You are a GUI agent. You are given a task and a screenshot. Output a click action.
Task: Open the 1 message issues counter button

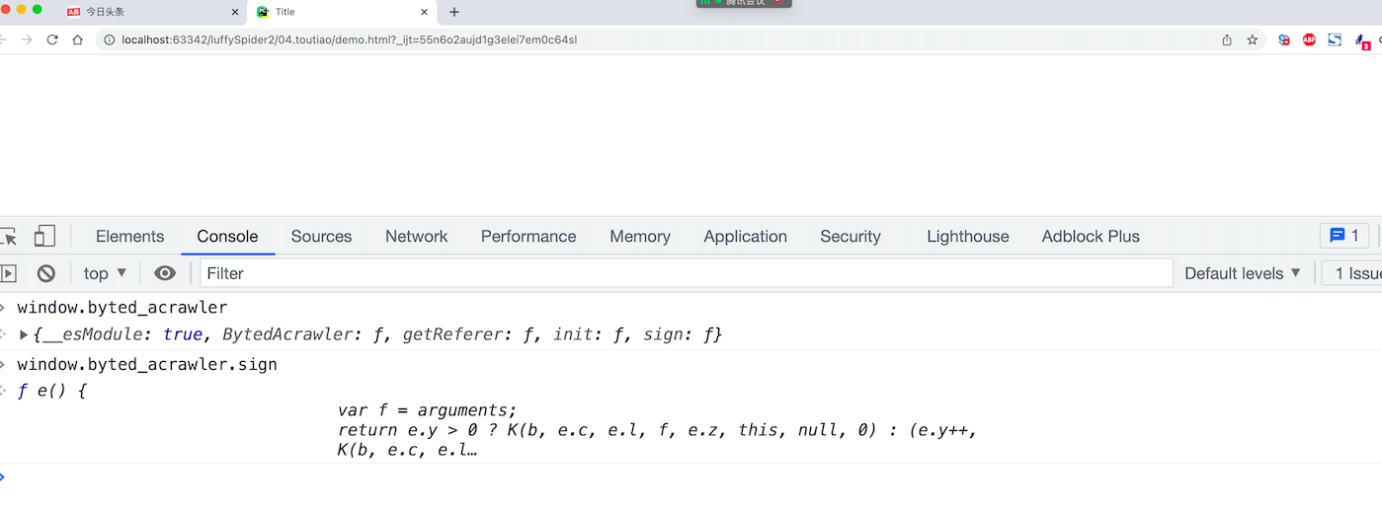[x=1343, y=236]
